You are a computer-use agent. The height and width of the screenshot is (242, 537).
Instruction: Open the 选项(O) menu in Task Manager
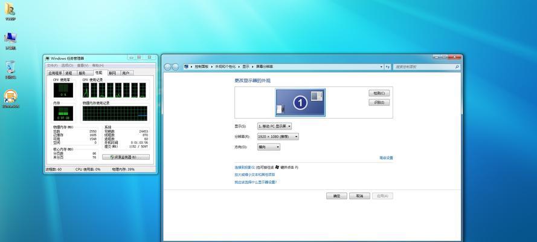tap(68, 65)
